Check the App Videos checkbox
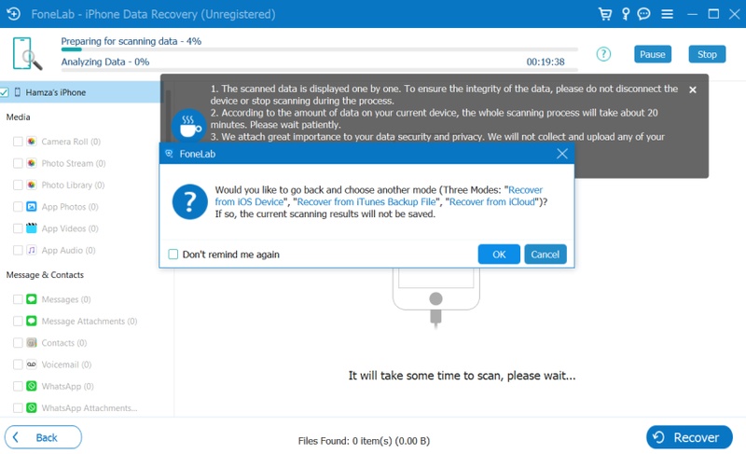The height and width of the screenshot is (454, 746). coord(18,228)
